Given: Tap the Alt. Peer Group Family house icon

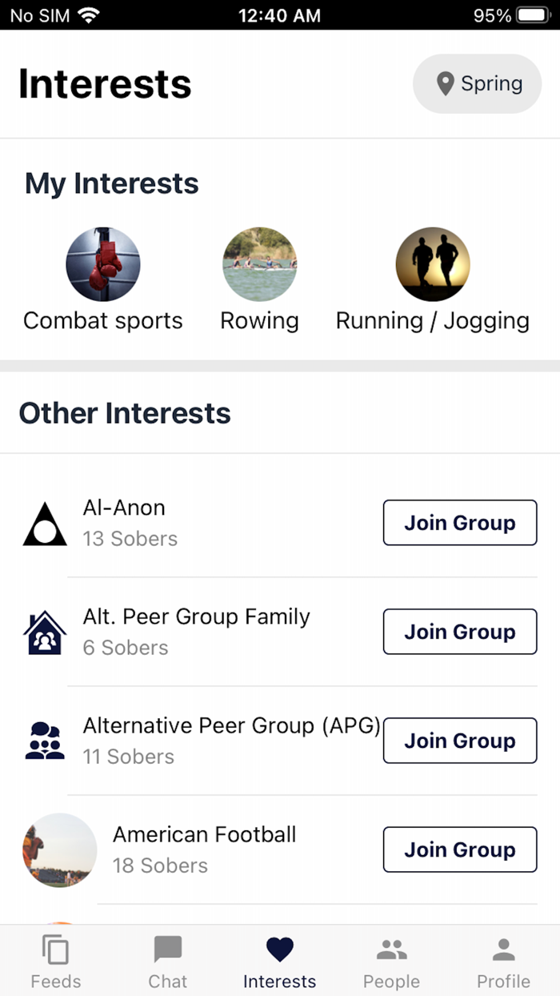Looking at the screenshot, I should 44,631.
